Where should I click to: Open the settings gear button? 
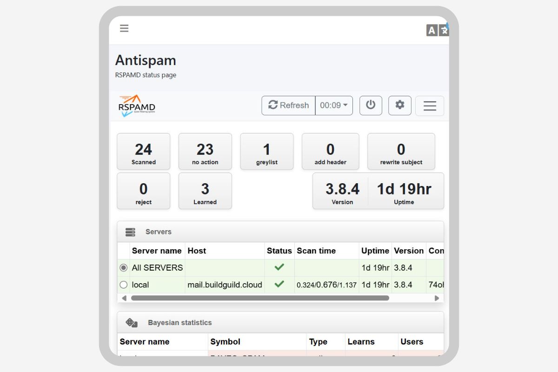pyautogui.click(x=399, y=106)
